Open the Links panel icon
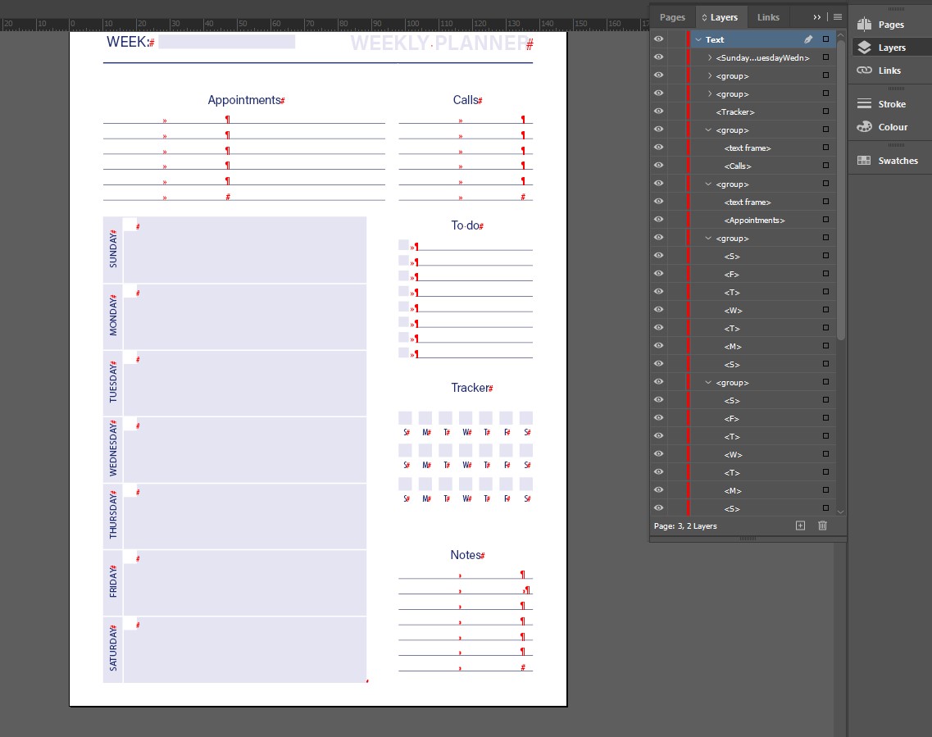The height and width of the screenshot is (737, 932). 890,71
